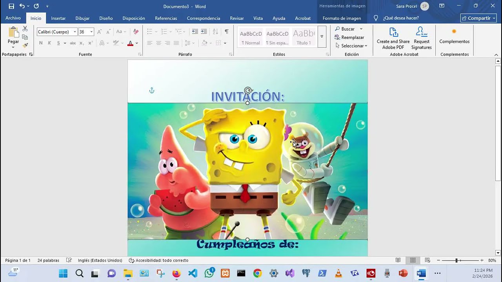Expand the font color dropdown arrow
The height and width of the screenshot is (282, 502).
pyautogui.click(x=137, y=43)
